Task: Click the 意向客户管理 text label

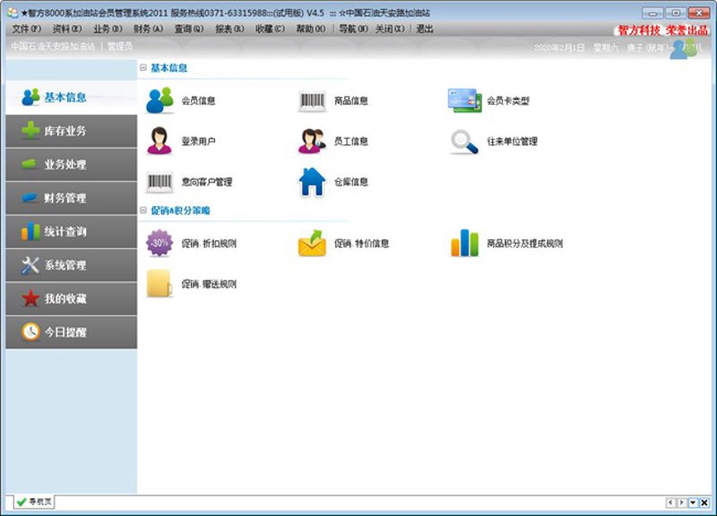Action: click(207, 182)
